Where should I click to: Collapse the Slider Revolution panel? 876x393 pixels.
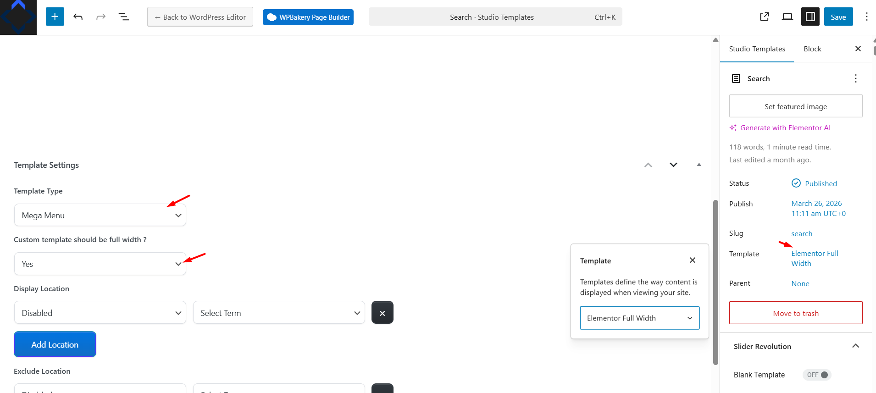click(x=855, y=346)
